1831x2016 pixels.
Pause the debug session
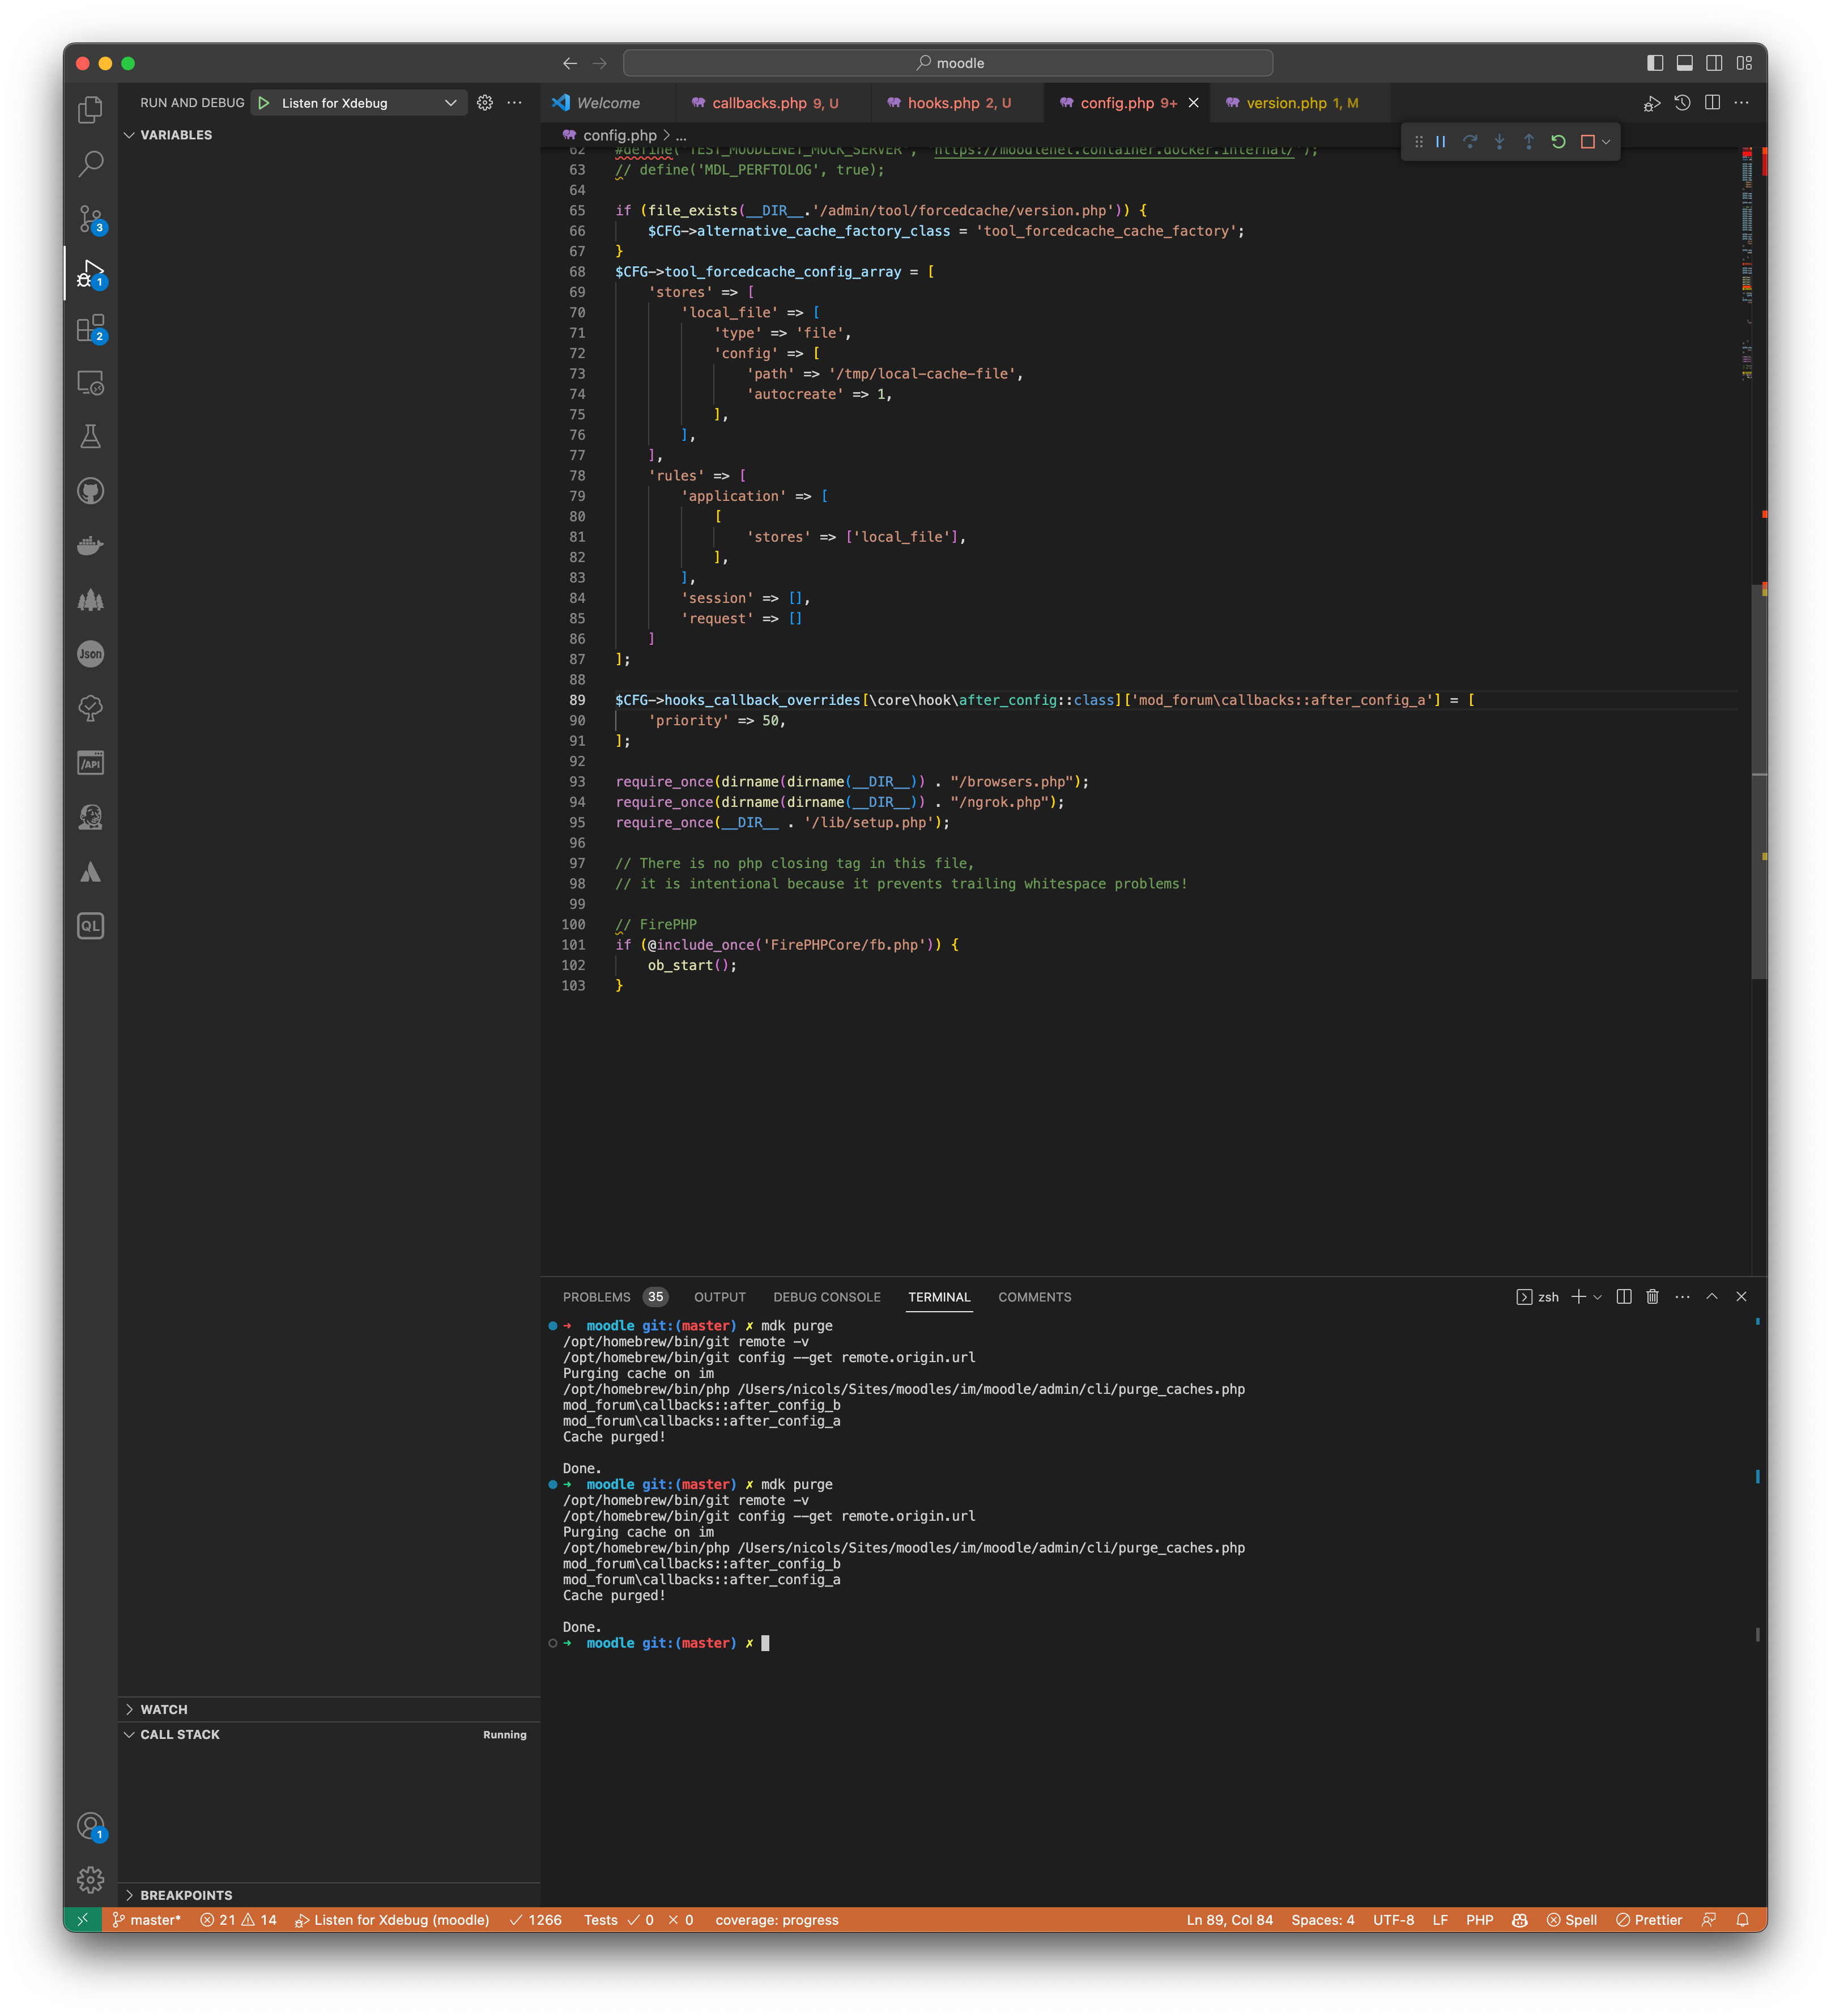click(x=1441, y=142)
